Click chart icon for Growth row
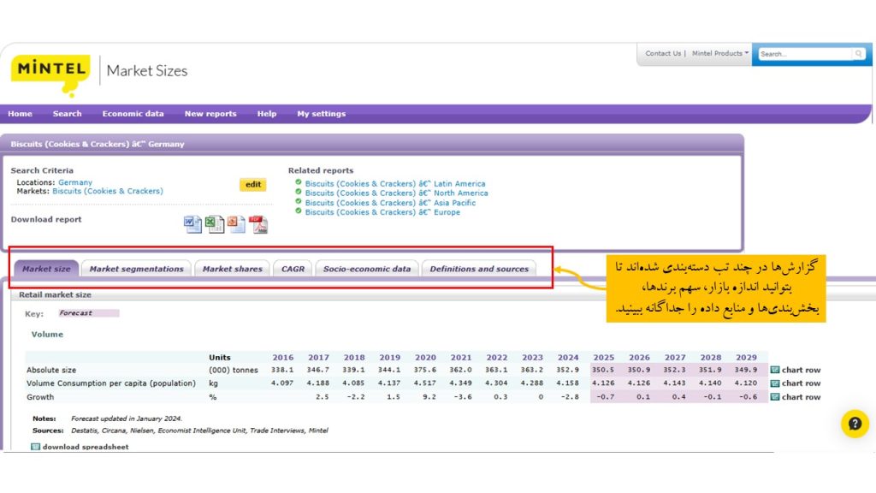Screen dimensions: 876x493 coord(775,397)
